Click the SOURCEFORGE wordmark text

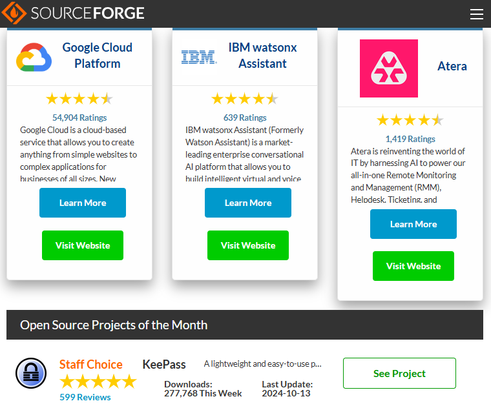[88, 13]
